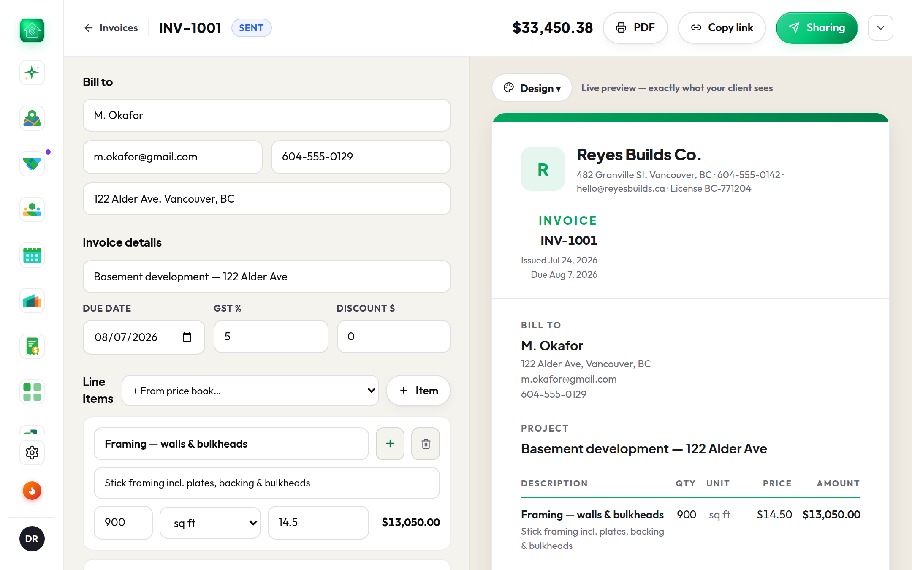Image resolution: width=912 pixels, height=570 pixels.
Task: Click the line total $13,050.00 in editor
Action: pos(411,522)
